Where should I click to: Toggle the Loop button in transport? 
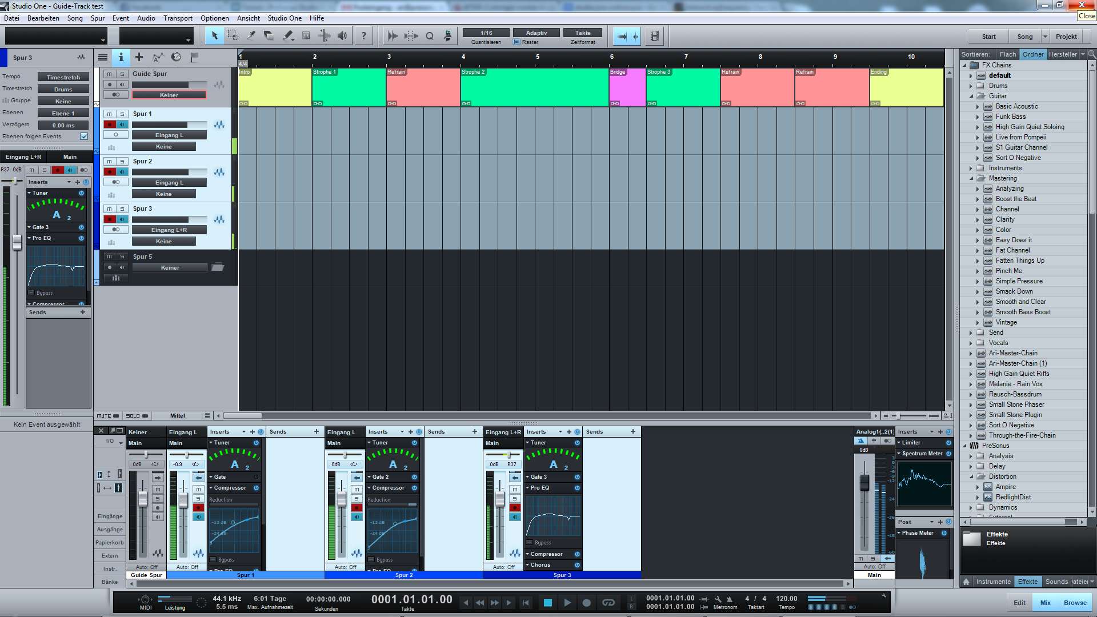pos(608,602)
